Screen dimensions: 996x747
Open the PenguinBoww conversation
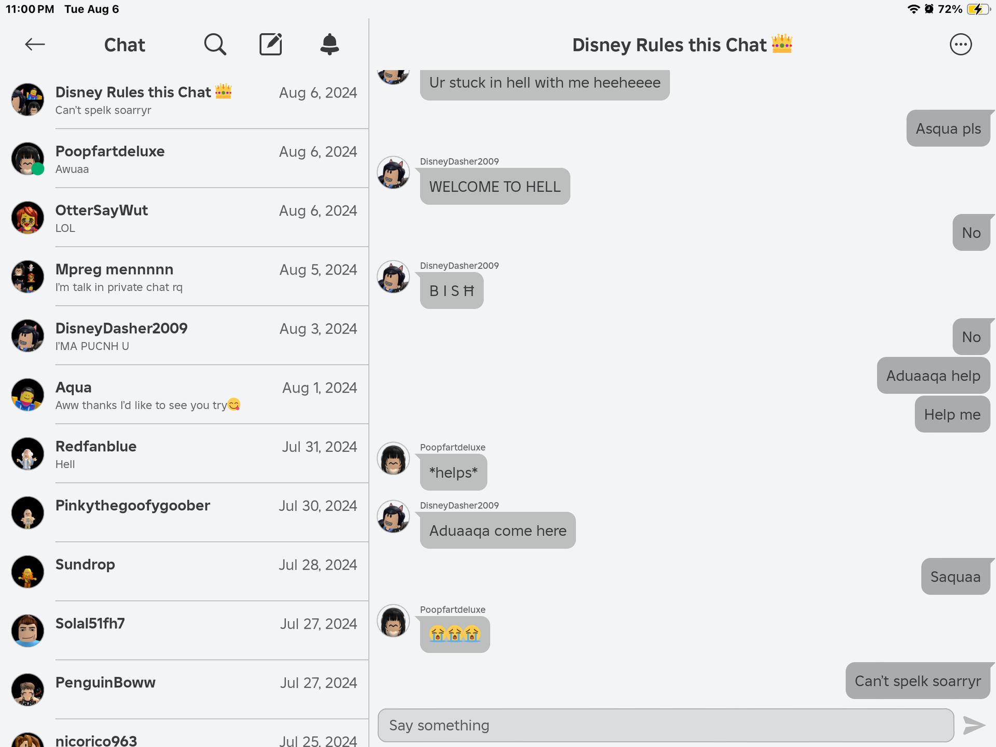[x=184, y=690]
